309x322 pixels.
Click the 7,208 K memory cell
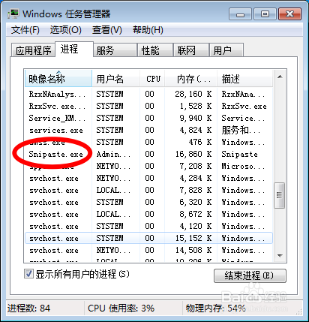pyautogui.click(x=196, y=166)
